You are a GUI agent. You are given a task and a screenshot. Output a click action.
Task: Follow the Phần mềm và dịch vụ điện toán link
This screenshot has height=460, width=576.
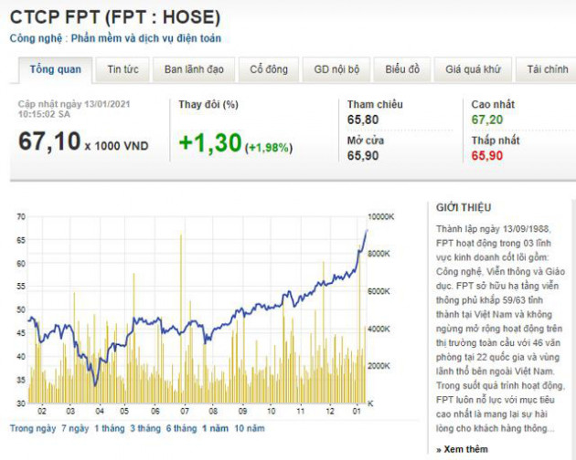146,38
